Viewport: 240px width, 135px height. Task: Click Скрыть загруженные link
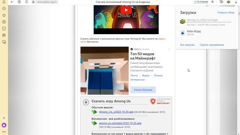point(212,45)
